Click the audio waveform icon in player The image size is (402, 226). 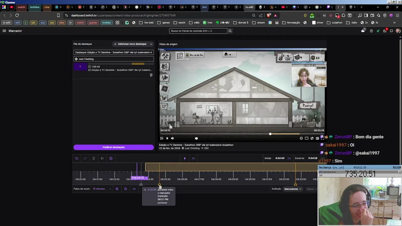click(x=196, y=138)
